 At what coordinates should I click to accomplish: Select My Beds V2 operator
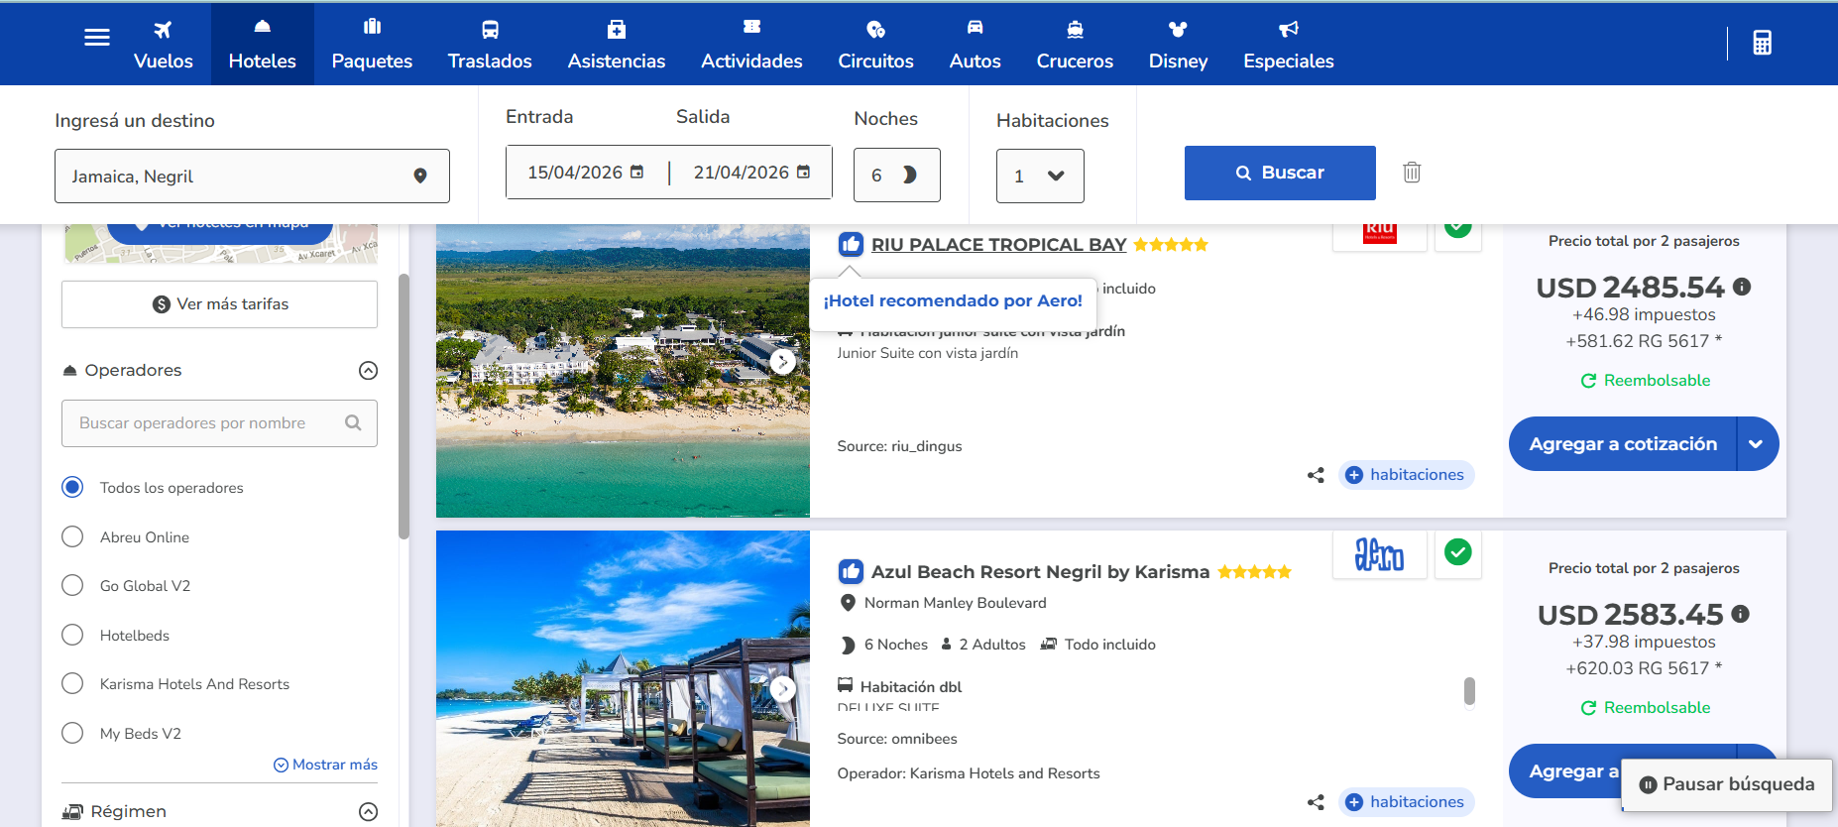tap(72, 733)
